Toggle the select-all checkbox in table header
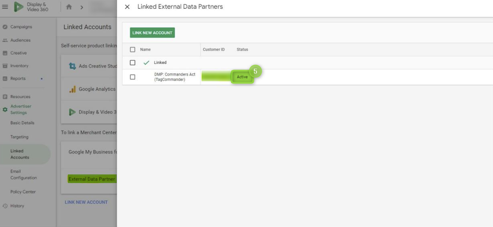The image size is (493, 227). coord(133,50)
